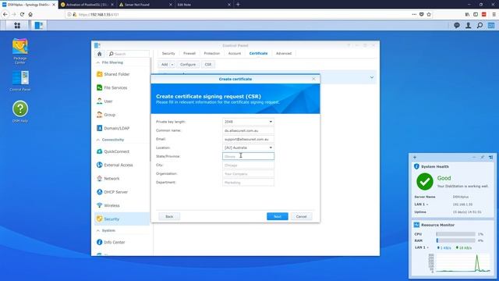Switch to the Advanced tab
This screenshot has height=281, width=499.
(x=284, y=54)
